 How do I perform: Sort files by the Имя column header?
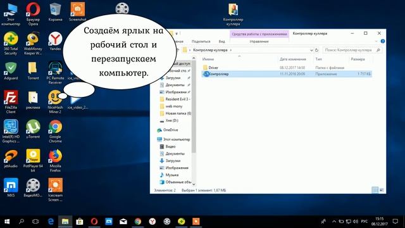[208, 59]
